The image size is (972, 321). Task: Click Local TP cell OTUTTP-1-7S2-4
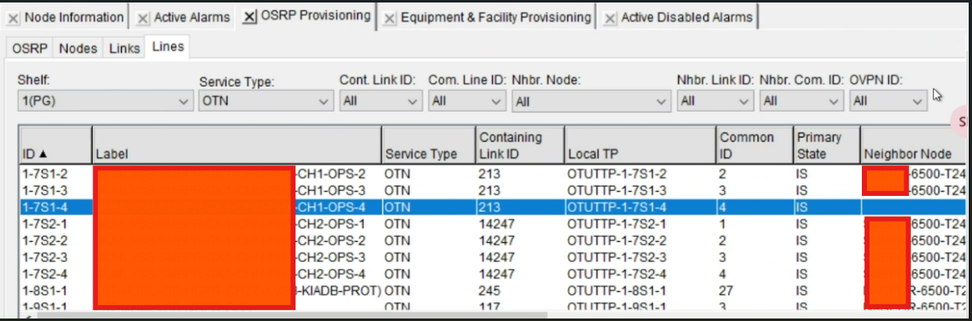click(x=641, y=274)
